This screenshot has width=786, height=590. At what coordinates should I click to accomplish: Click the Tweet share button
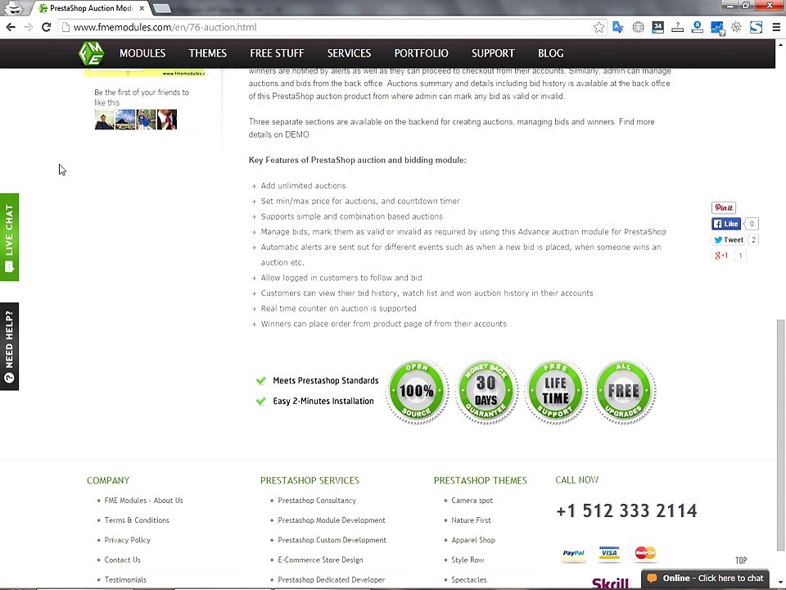pyautogui.click(x=730, y=240)
